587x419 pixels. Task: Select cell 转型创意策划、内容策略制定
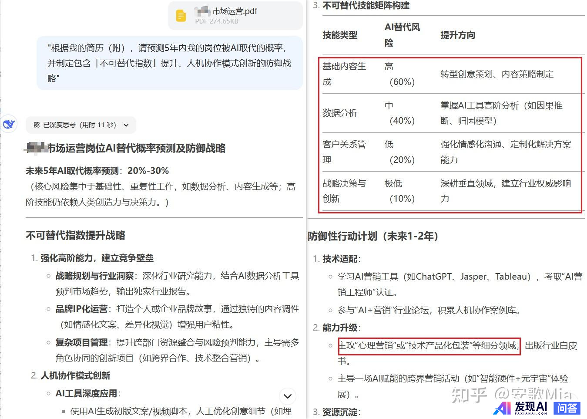coord(497,74)
